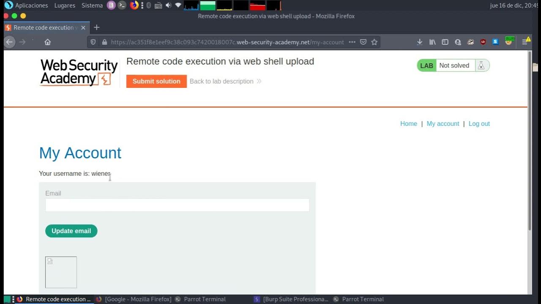Click the green window control dot
Screen dimensions: 541x304
pos(14,16)
